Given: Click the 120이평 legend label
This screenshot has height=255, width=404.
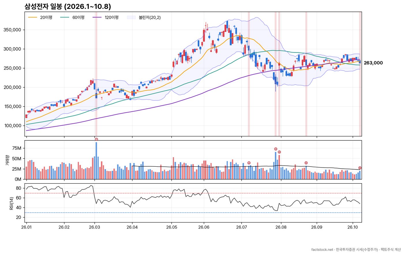Looking at the screenshot, I should pos(112,18).
